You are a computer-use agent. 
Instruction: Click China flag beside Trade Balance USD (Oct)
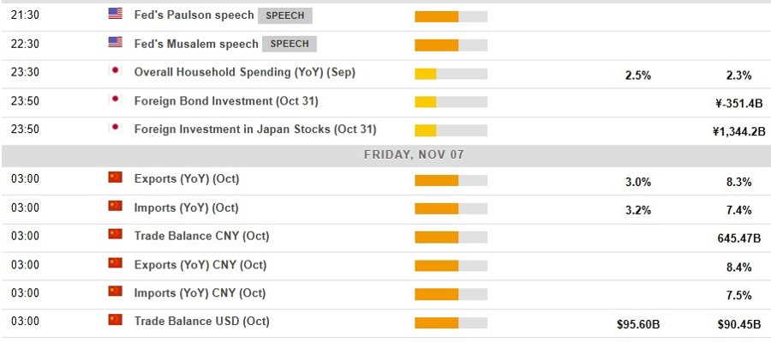pos(116,321)
